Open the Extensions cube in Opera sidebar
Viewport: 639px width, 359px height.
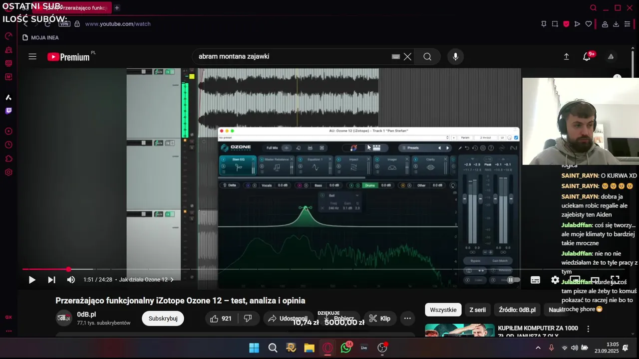pyautogui.click(x=8, y=159)
